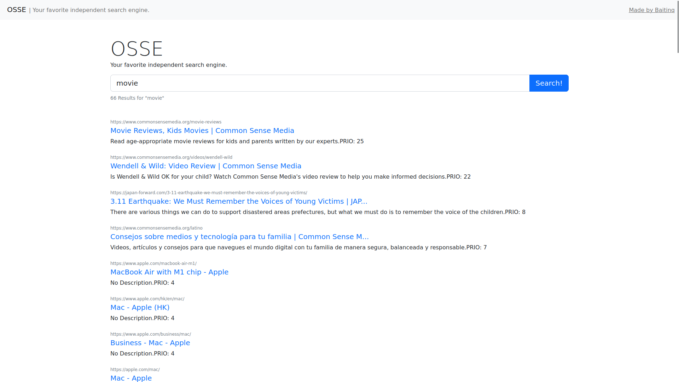679x382 pixels.
Task: Click the commonsensemedia.org/movie-reviews URL text
Action: pyautogui.click(x=166, y=122)
